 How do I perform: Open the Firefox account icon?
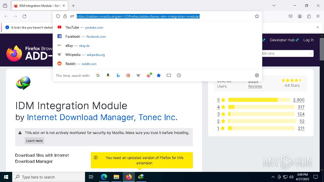(x=300, y=16)
